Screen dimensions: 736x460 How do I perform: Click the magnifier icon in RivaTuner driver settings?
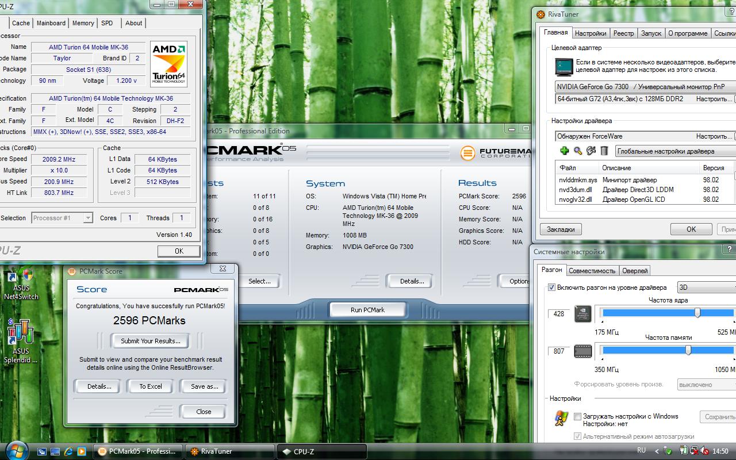pos(578,151)
